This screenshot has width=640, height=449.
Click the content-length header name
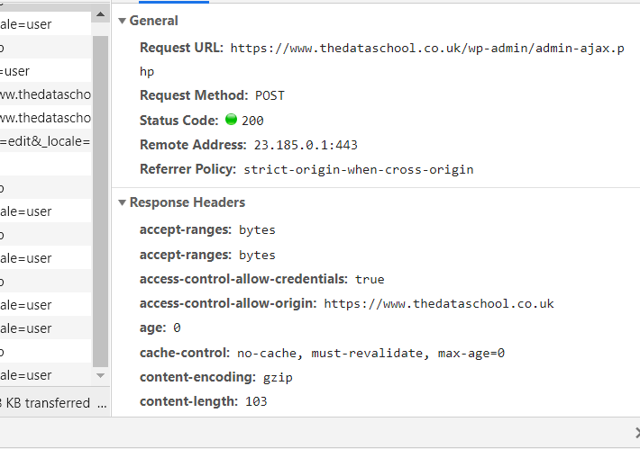point(187,401)
